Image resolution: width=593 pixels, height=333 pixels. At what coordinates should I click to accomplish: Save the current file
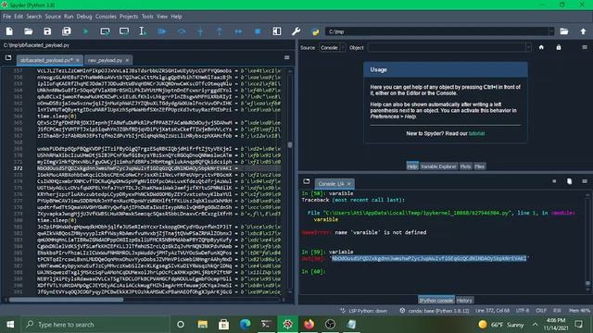[x=47, y=31]
